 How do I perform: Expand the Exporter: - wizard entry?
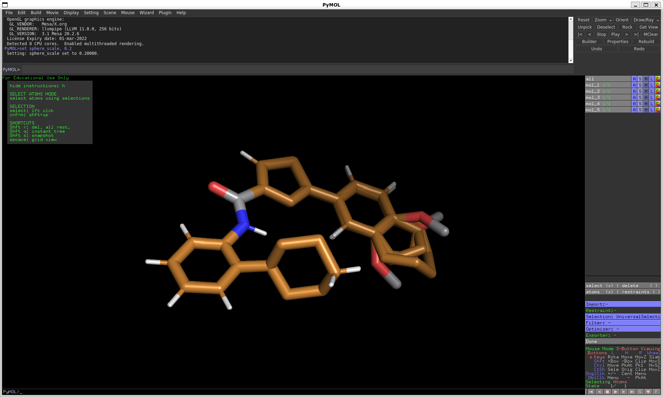click(x=623, y=335)
